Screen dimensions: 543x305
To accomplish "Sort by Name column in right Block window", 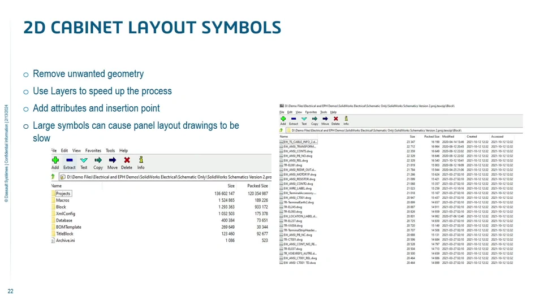I will pyautogui.click(x=283, y=137).
